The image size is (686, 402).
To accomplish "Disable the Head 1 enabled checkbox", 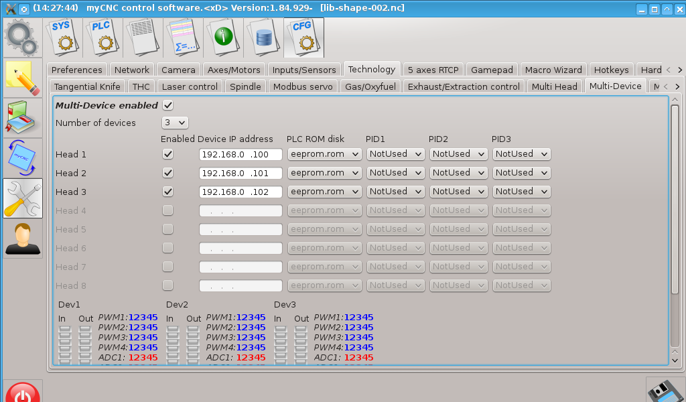I will [167, 154].
